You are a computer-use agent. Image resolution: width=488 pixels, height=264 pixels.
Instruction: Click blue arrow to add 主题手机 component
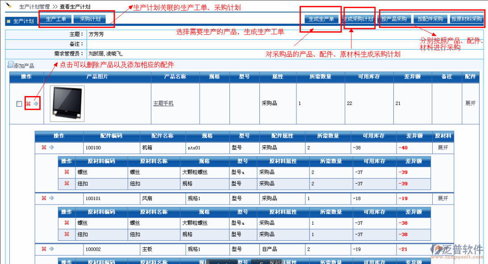(x=36, y=104)
